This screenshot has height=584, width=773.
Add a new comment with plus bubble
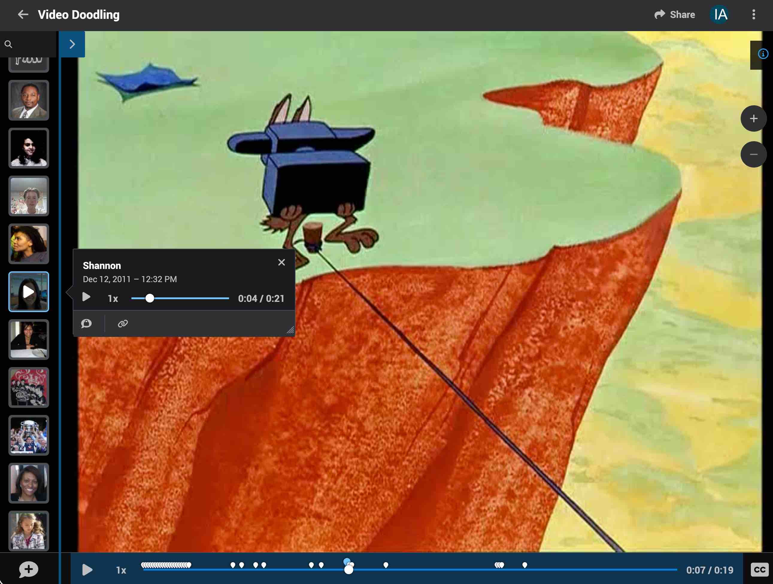[28, 569]
